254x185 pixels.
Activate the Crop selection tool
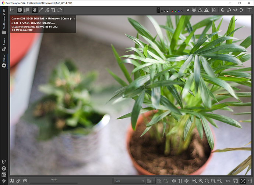point(53,10)
